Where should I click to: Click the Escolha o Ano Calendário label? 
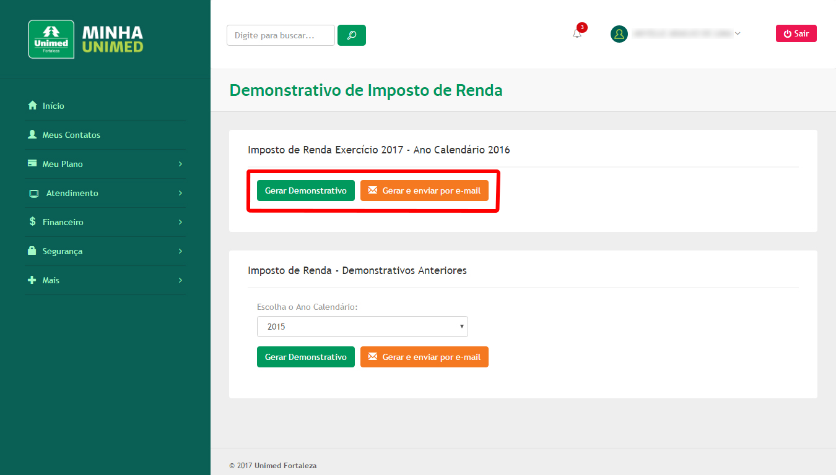tap(307, 307)
